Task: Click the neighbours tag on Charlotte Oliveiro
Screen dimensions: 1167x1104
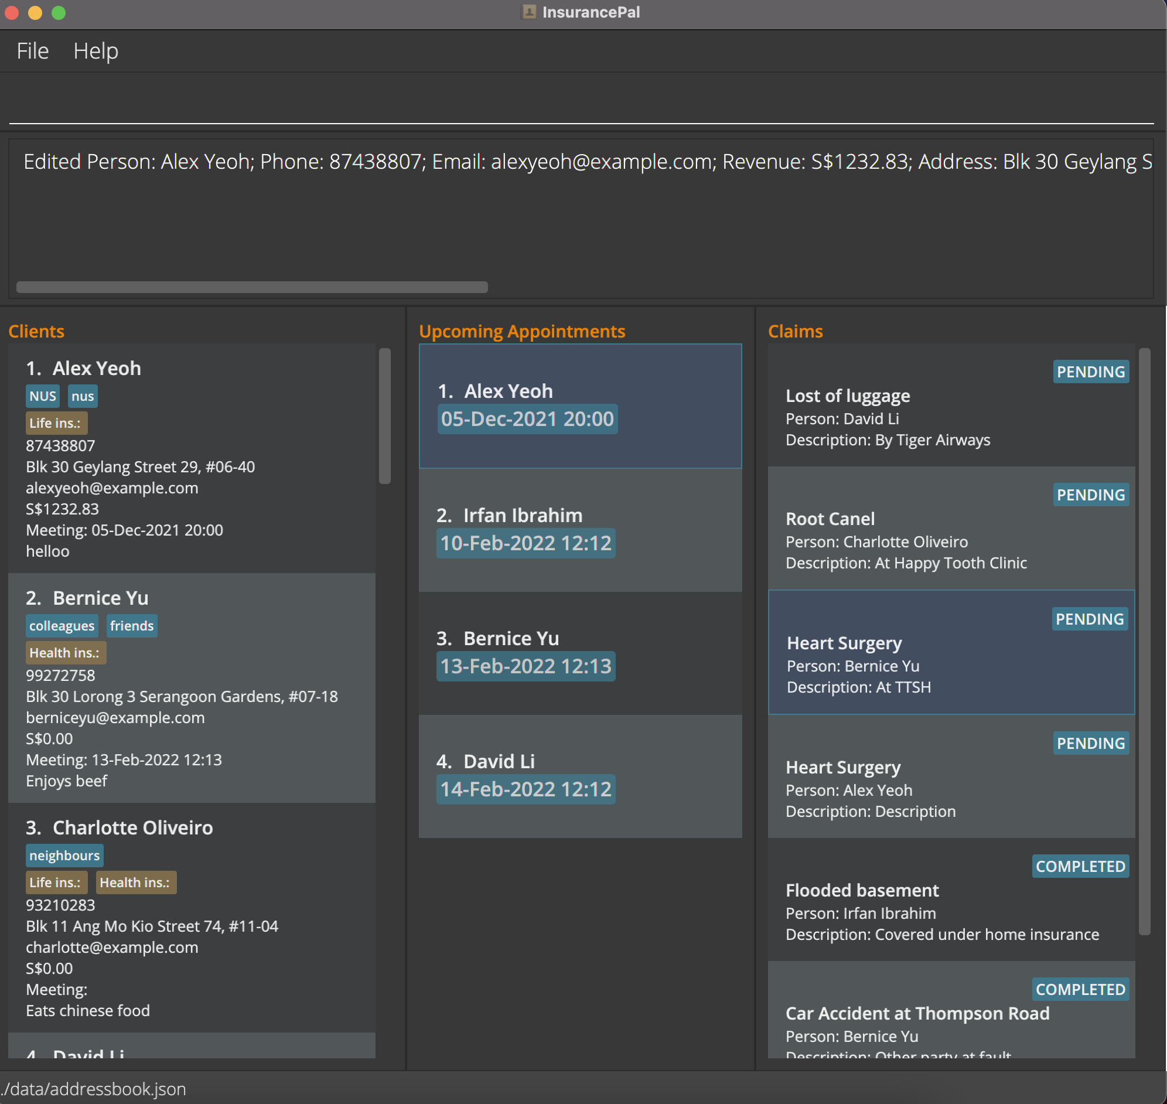Action: 64,856
